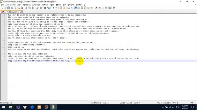Open the File menu

click(x=2, y=5)
